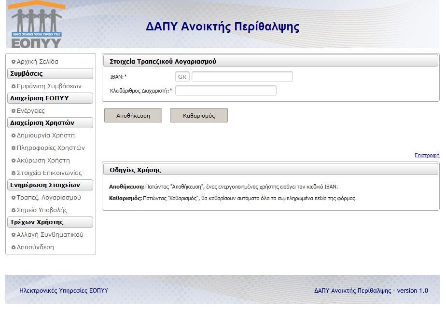Follow the Επιστροφή link
This screenshot has width=446, height=311.
click(427, 155)
